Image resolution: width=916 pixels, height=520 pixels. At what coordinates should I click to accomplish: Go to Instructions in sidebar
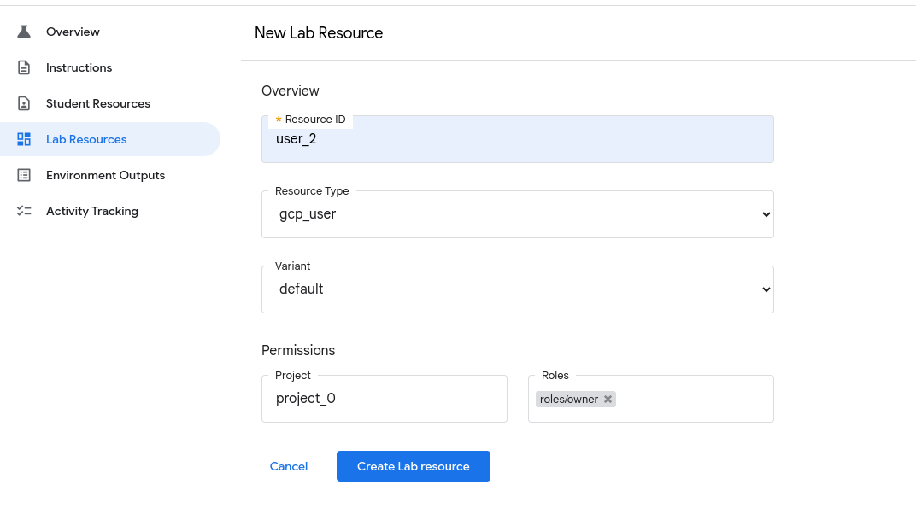click(79, 67)
